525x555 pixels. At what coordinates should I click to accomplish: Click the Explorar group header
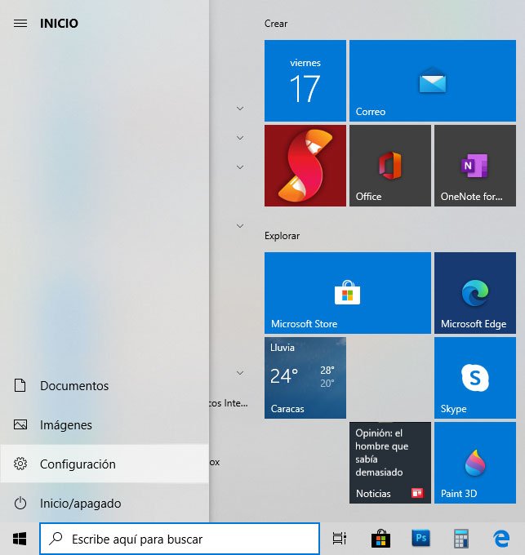(282, 236)
